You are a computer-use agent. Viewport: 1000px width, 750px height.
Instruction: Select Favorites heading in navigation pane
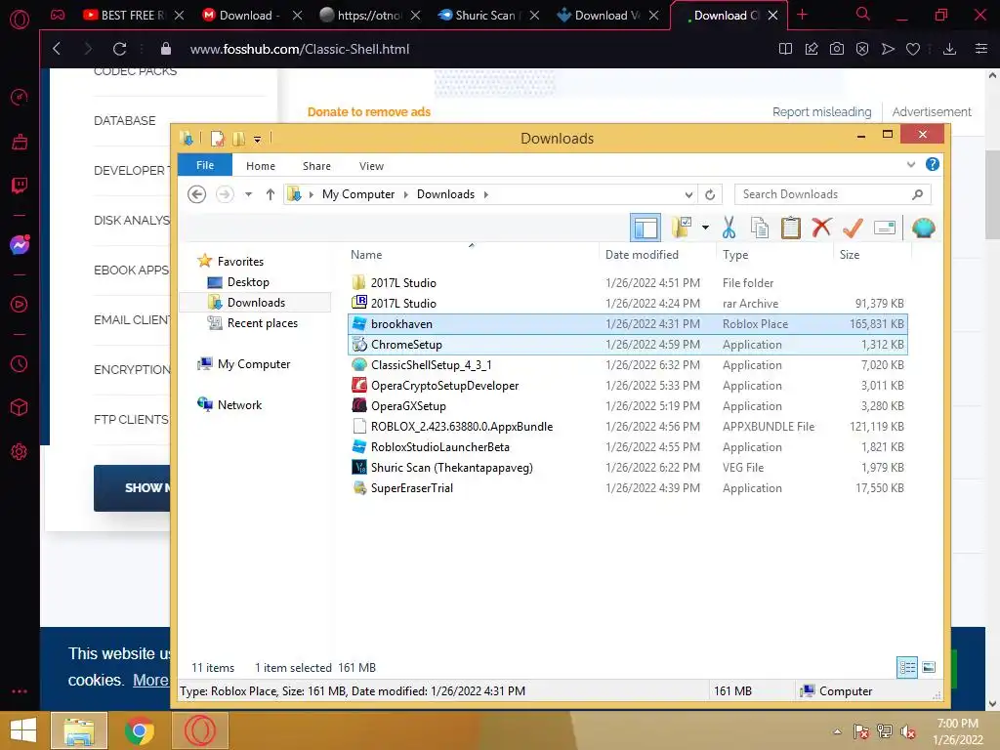(x=240, y=262)
